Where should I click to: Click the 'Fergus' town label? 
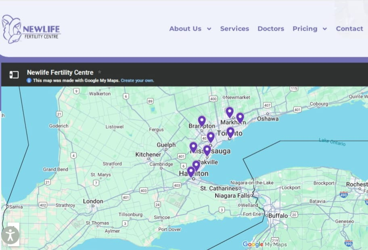tap(156, 129)
